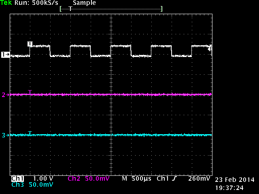The image size is (259, 194).
Task: Click the rising edge trigger slope icon
Action: pyautogui.click(x=174, y=179)
